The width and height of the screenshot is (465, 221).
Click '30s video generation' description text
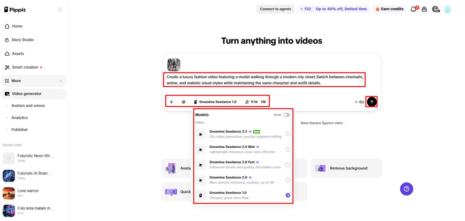[246, 137]
